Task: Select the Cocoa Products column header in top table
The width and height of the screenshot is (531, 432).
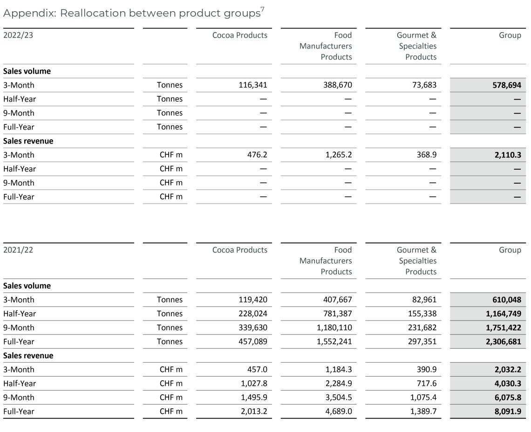Action: (x=240, y=35)
